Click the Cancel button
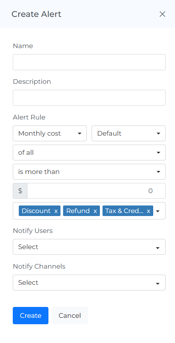This screenshot has width=175, height=343. [70, 316]
